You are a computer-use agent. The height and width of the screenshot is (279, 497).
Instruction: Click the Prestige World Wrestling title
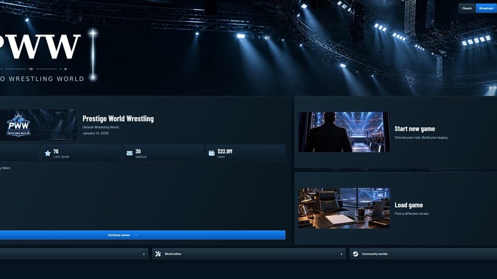coord(118,118)
